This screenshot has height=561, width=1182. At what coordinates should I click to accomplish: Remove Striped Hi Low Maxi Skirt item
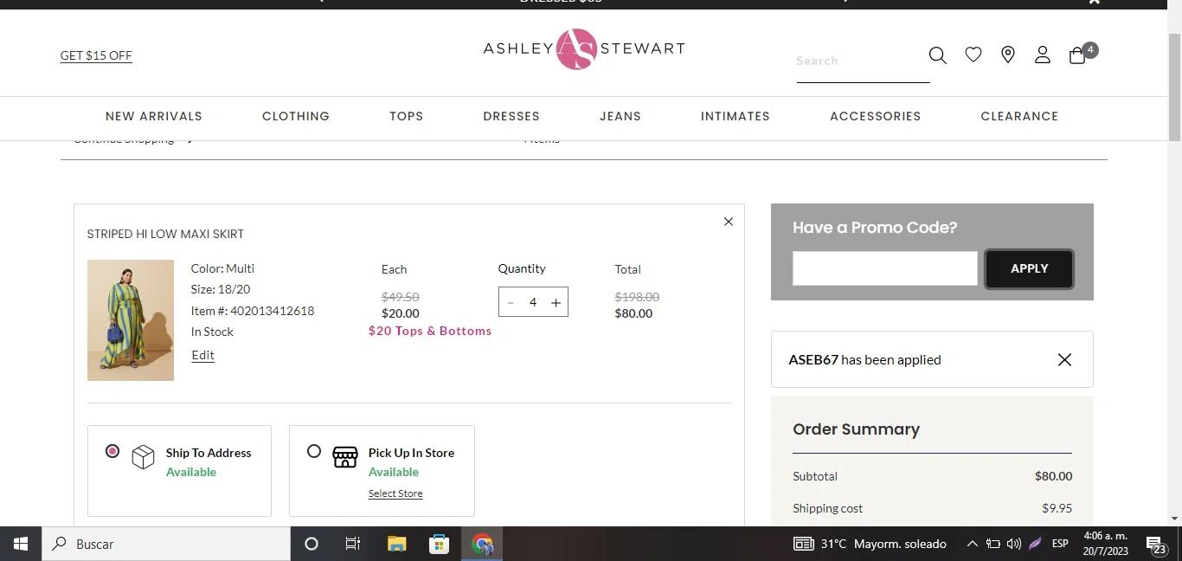pos(729,222)
